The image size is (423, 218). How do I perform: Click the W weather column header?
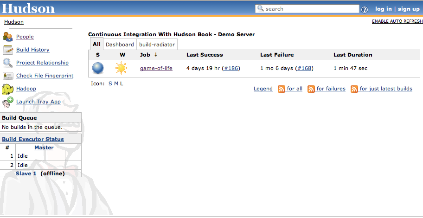[122, 55]
